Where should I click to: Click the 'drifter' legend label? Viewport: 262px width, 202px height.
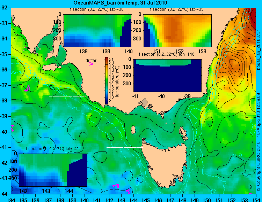pos(91,61)
